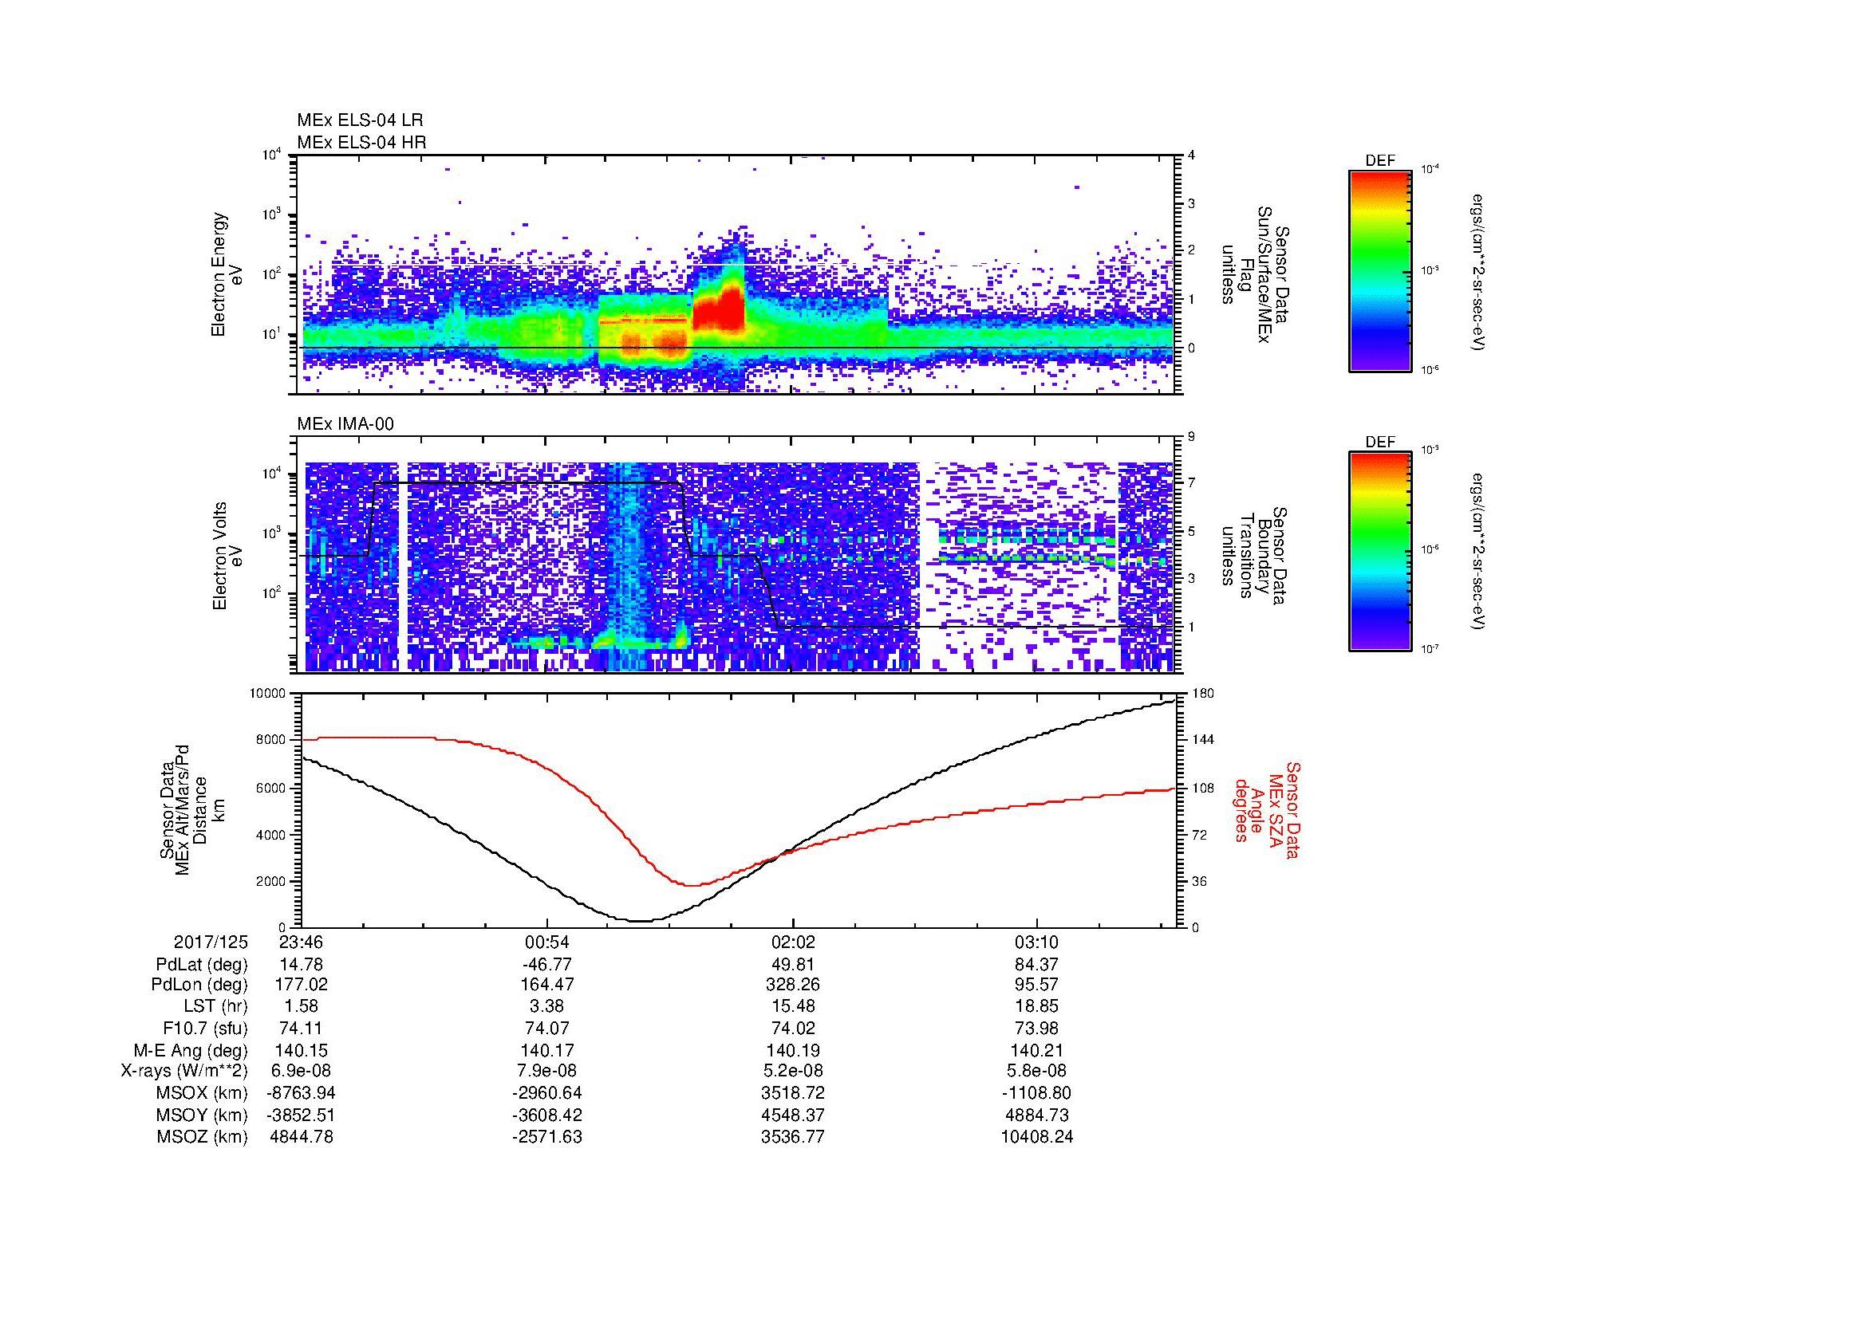Click the 'MEx ELS-04 LR' plot title
Viewport: 1866px width, 1318px height.
(359, 120)
